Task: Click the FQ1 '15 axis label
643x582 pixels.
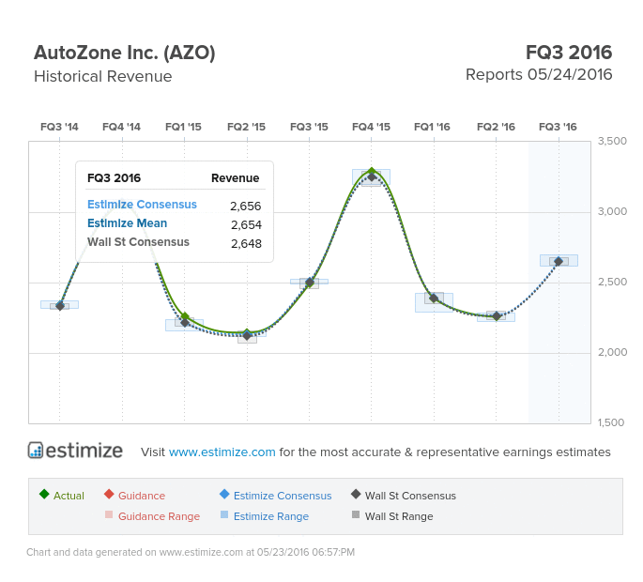Action: coord(183,127)
